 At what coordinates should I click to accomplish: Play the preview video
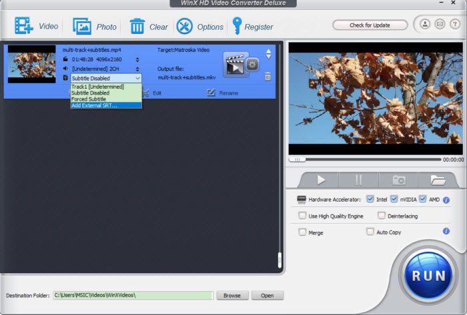321,180
